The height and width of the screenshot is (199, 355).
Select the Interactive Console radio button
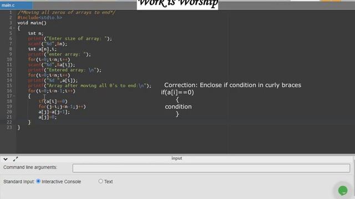[x=38, y=181]
